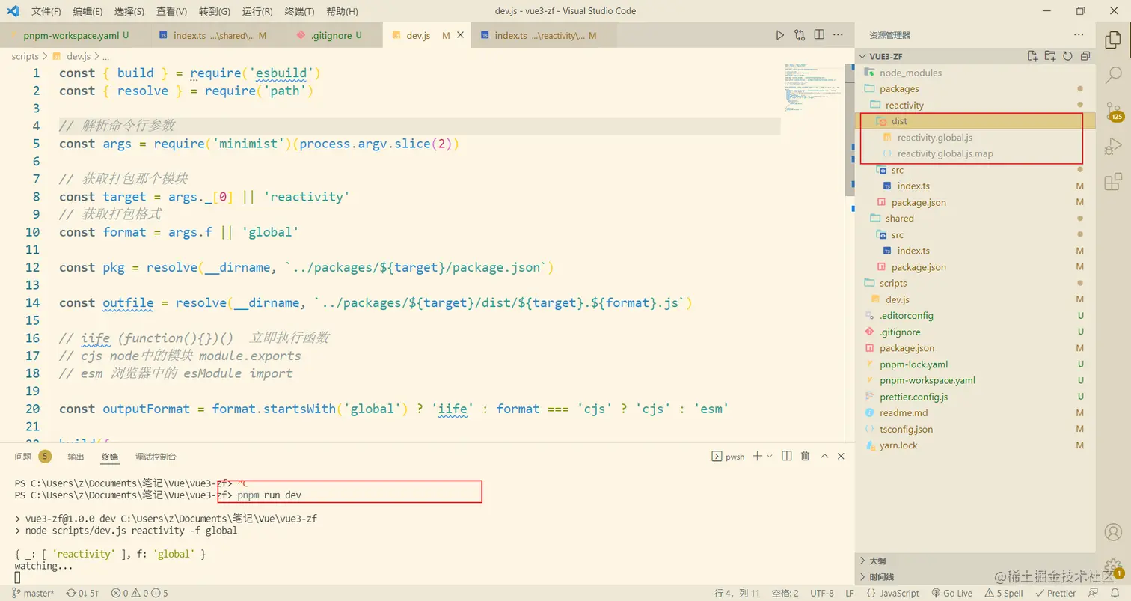Click the Prettier status button
Image resolution: width=1131 pixels, height=601 pixels.
[x=1055, y=593]
